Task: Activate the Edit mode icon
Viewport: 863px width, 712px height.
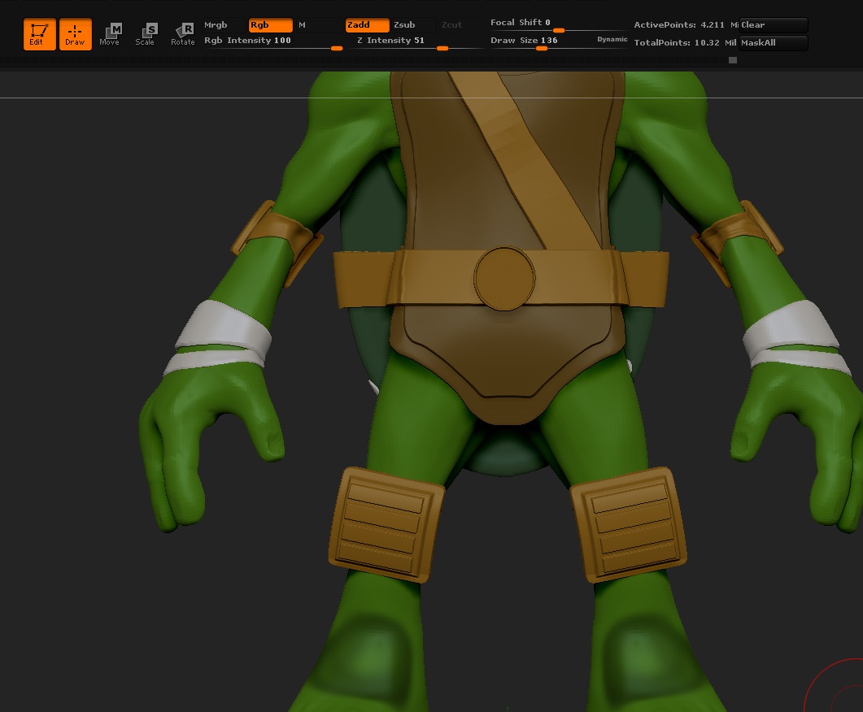Action: click(x=39, y=34)
